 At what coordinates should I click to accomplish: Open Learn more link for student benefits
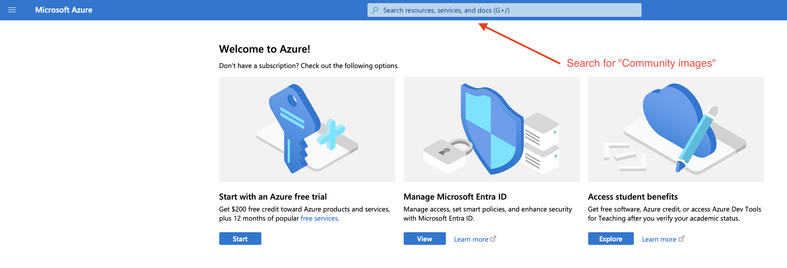pos(659,239)
